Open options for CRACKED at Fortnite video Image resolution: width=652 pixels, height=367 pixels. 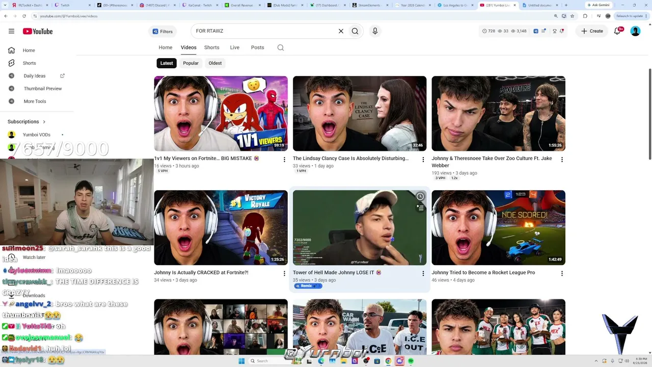pyautogui.click(x=284, y=274)
